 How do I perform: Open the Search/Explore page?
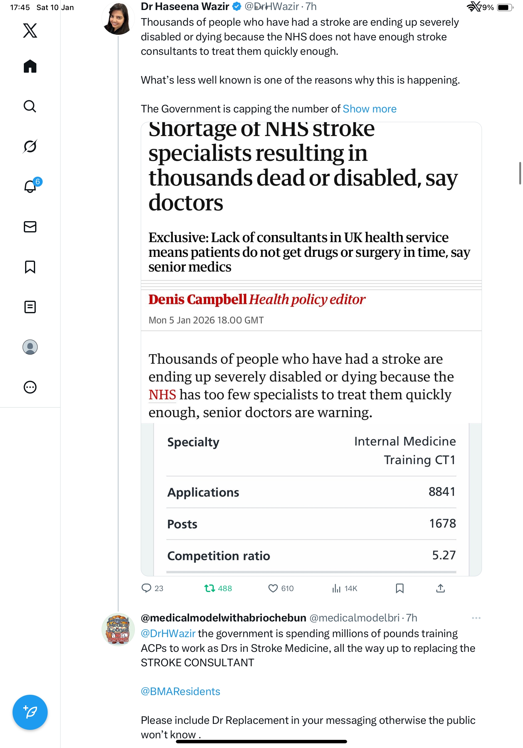pyautogui.click(x=30, y=106)
